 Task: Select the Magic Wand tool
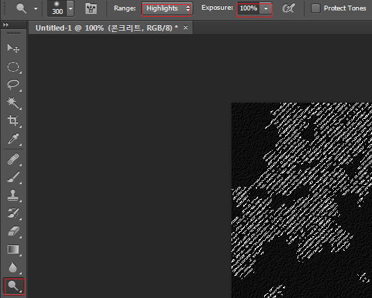pyautogui.click(x=13, y=103)
